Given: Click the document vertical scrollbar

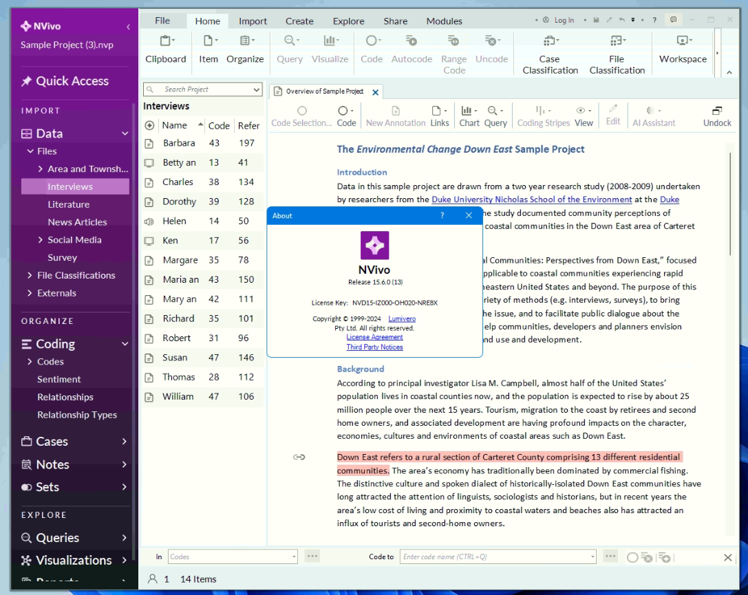Looking at the screenshot, I should [x=730, y=204].
